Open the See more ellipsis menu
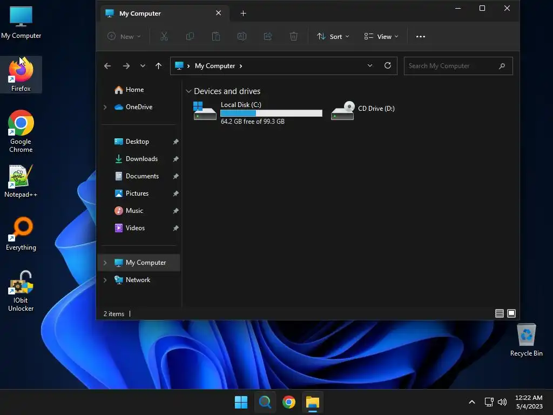Screen dimensions: 553x415 click(x=420, y=36)
